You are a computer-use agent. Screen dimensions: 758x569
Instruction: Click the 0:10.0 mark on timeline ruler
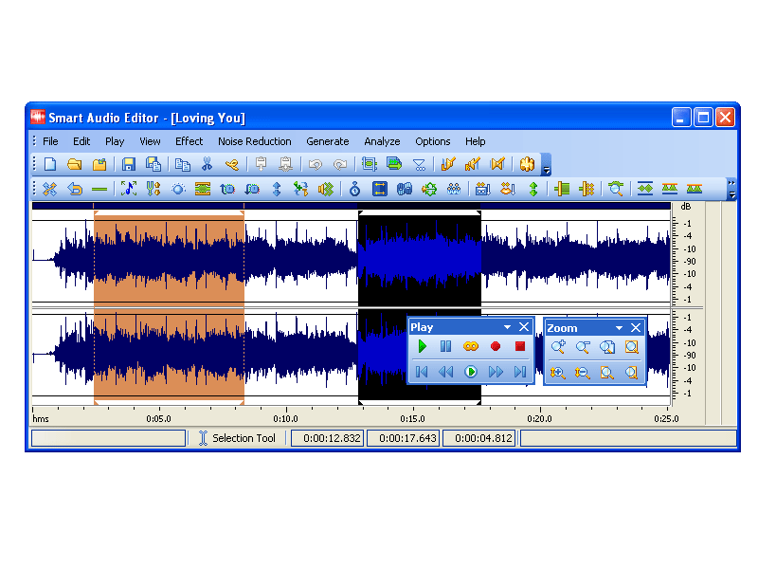tap(285, 416)
